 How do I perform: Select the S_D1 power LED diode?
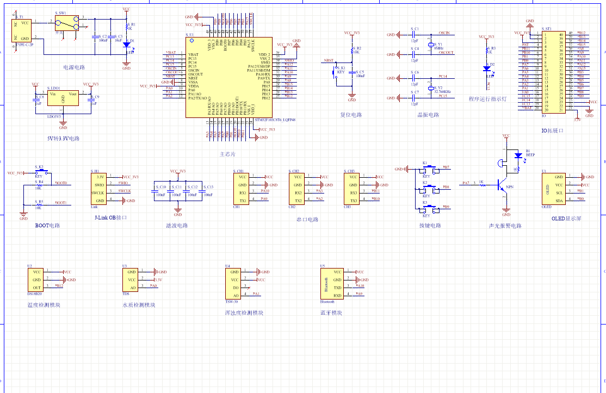pos(126,45)
